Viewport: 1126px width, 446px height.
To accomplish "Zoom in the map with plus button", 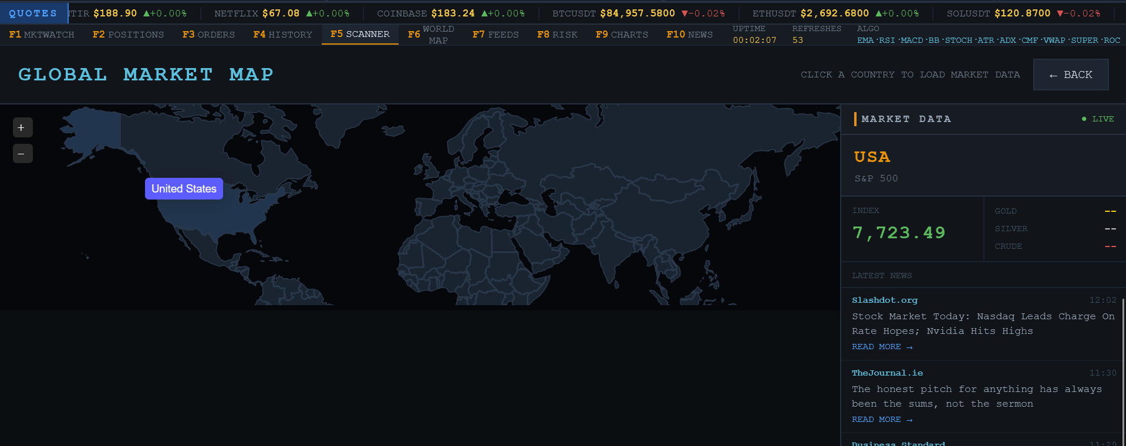I will (x=21, y=127).
